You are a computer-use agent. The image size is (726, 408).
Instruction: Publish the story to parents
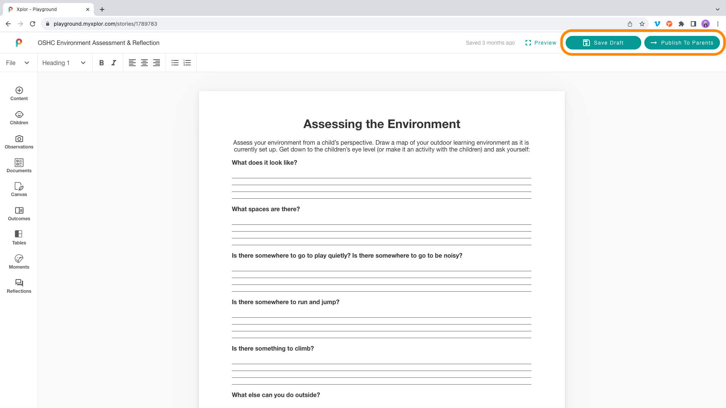point(682,43)
